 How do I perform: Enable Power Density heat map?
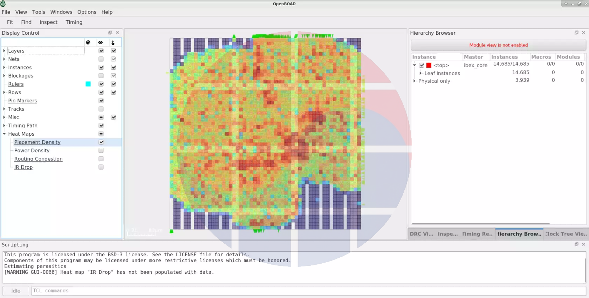pyautogui.click(x=101, y=150)
